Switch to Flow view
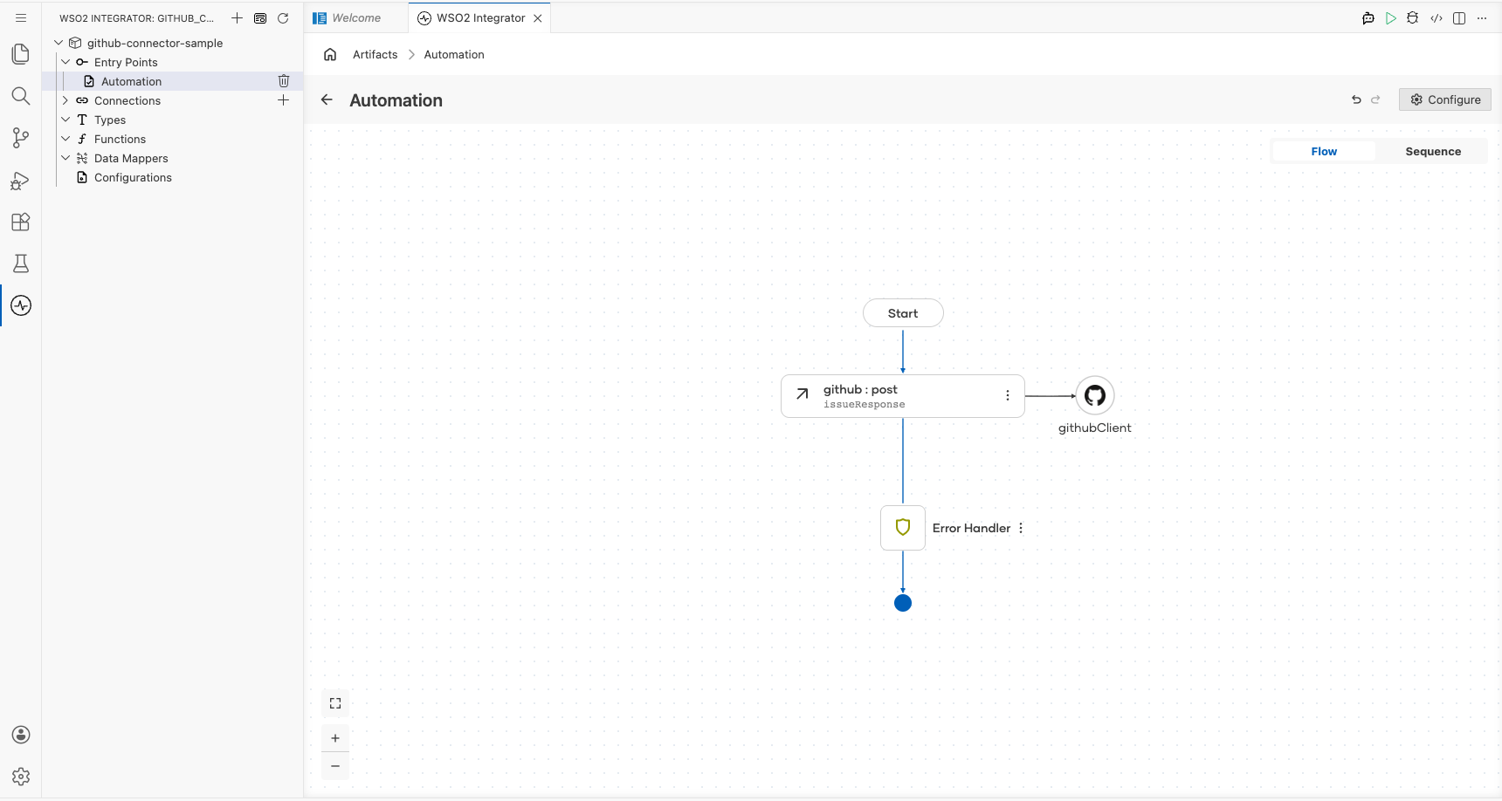Screen dimensions: 1502x801 1324,152
